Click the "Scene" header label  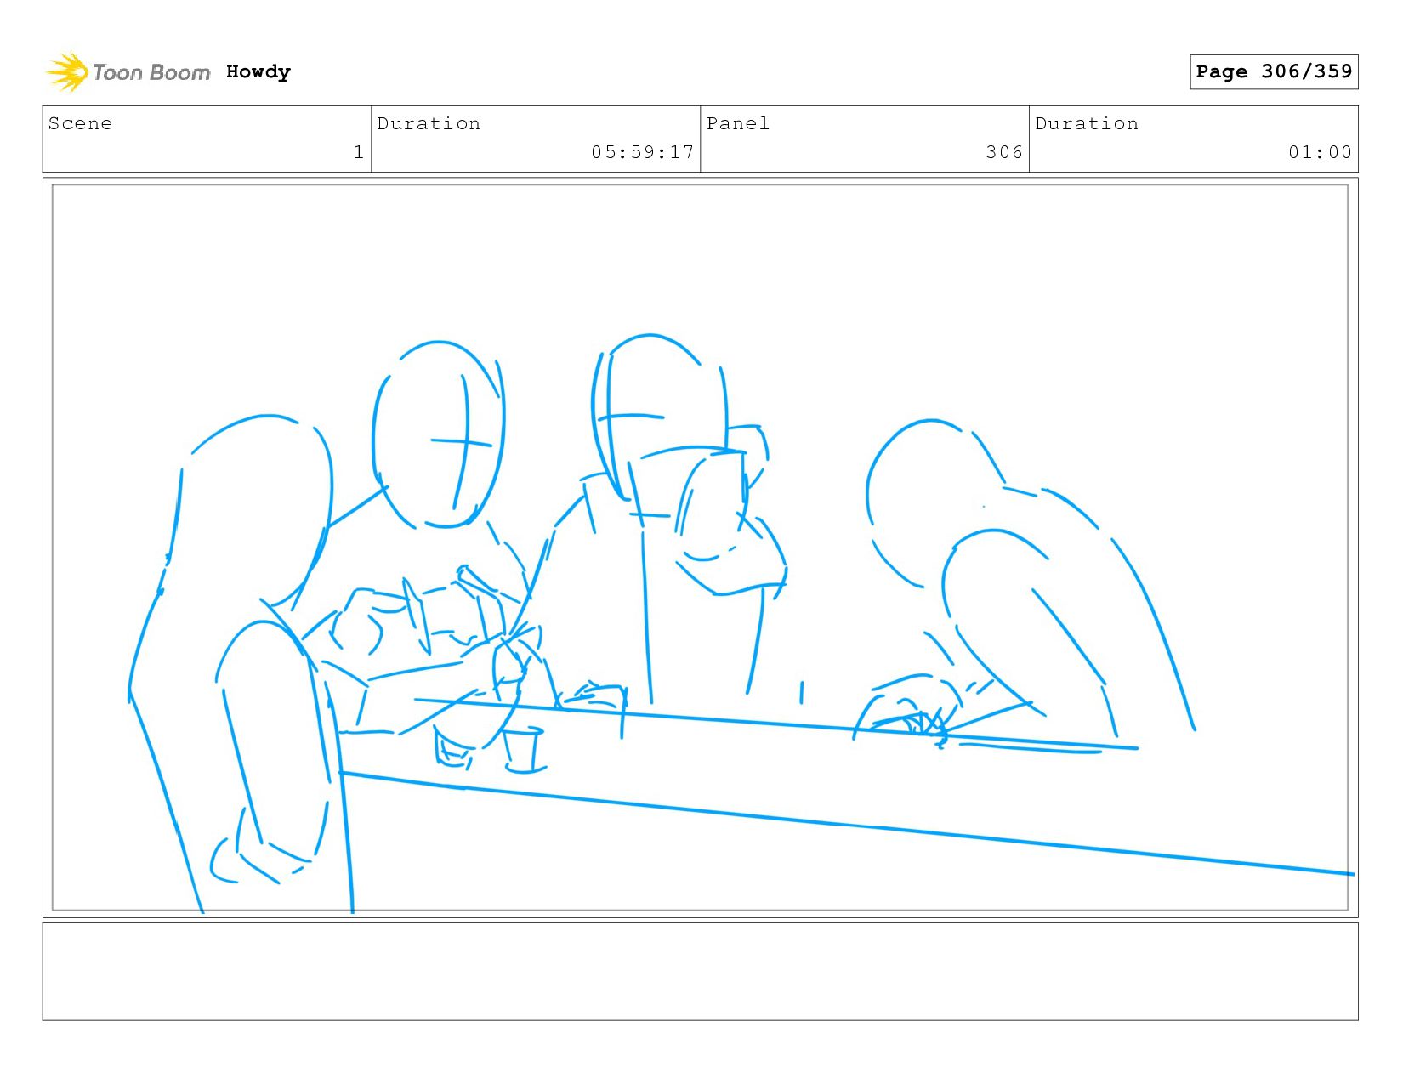(x=80, y=123)
